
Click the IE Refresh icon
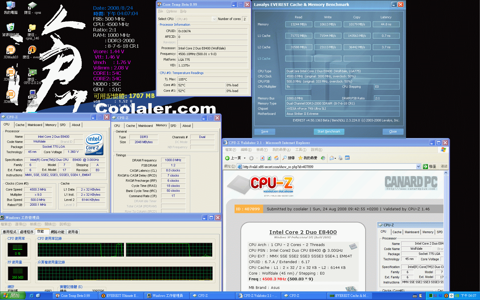[269, 158]
